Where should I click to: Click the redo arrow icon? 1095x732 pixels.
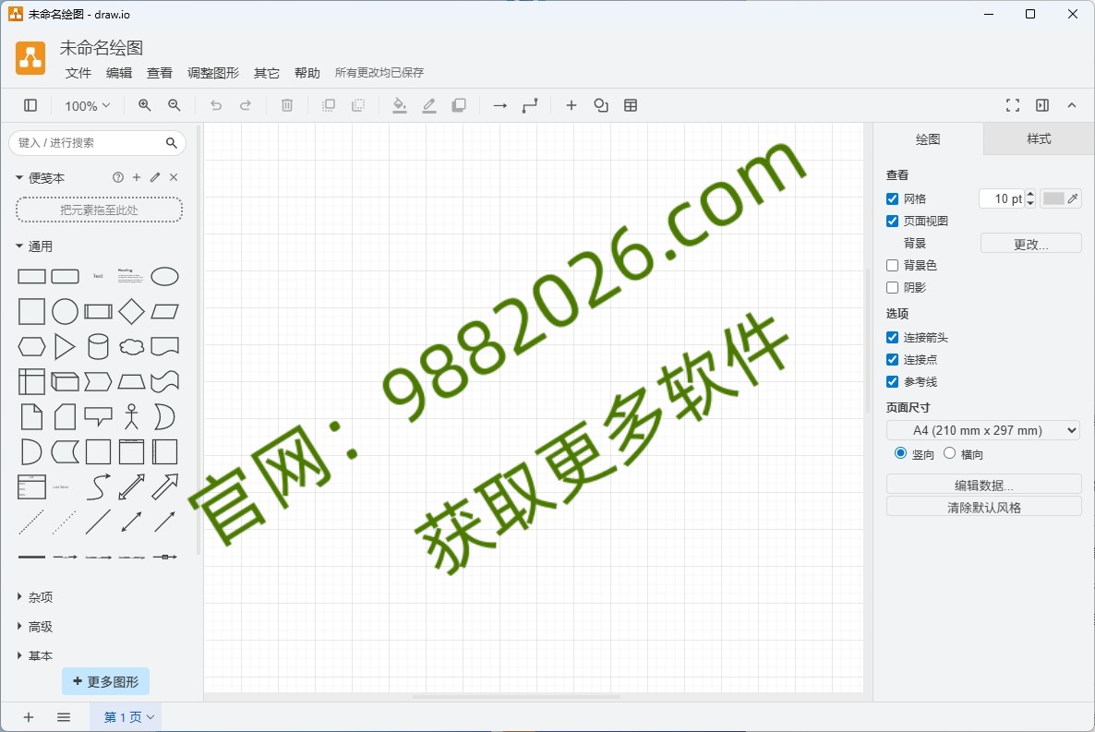point(245,105)
